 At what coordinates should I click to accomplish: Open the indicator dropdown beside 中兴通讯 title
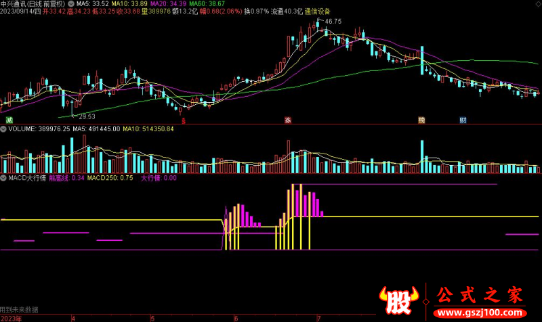click(71, 4)
